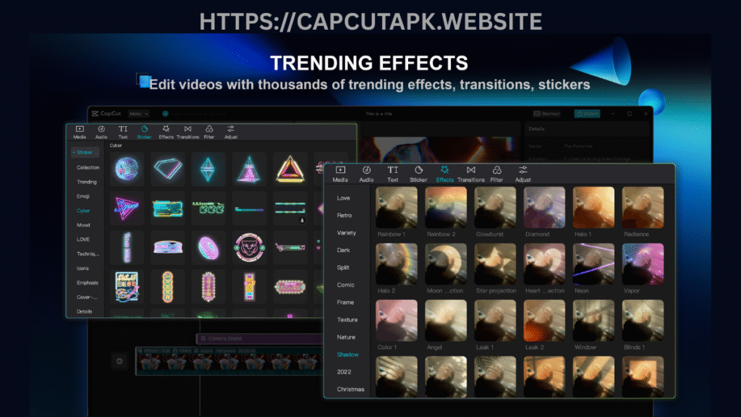The image size is (741, 417).
Task: Open Cyber sticker category
Action: pyautogui.click(x=83, y=211)
